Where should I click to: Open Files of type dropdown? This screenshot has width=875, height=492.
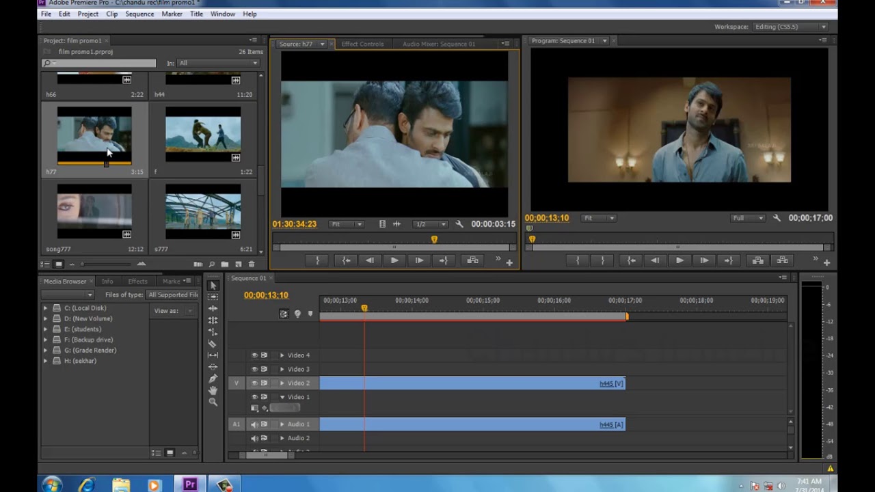pos(173,295)
